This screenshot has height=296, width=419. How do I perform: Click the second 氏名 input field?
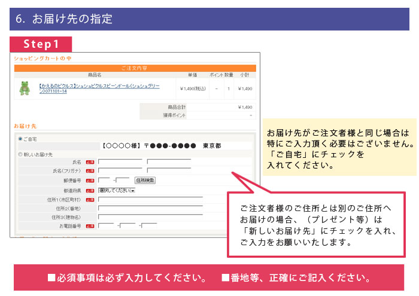click(169, 162)
